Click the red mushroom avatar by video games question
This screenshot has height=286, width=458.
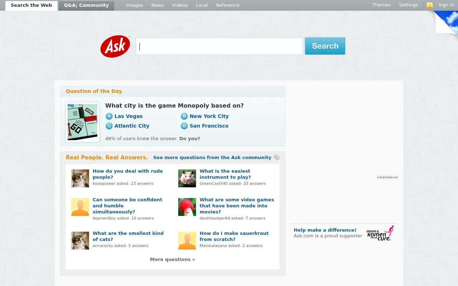pyautogui.click(x=187, y=207)
